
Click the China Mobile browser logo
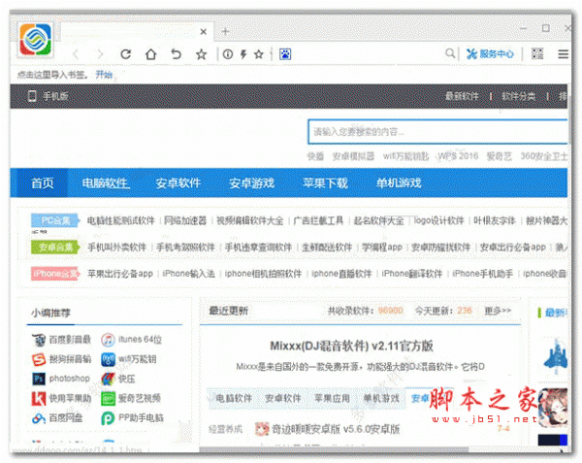click(x=36, y=40)
